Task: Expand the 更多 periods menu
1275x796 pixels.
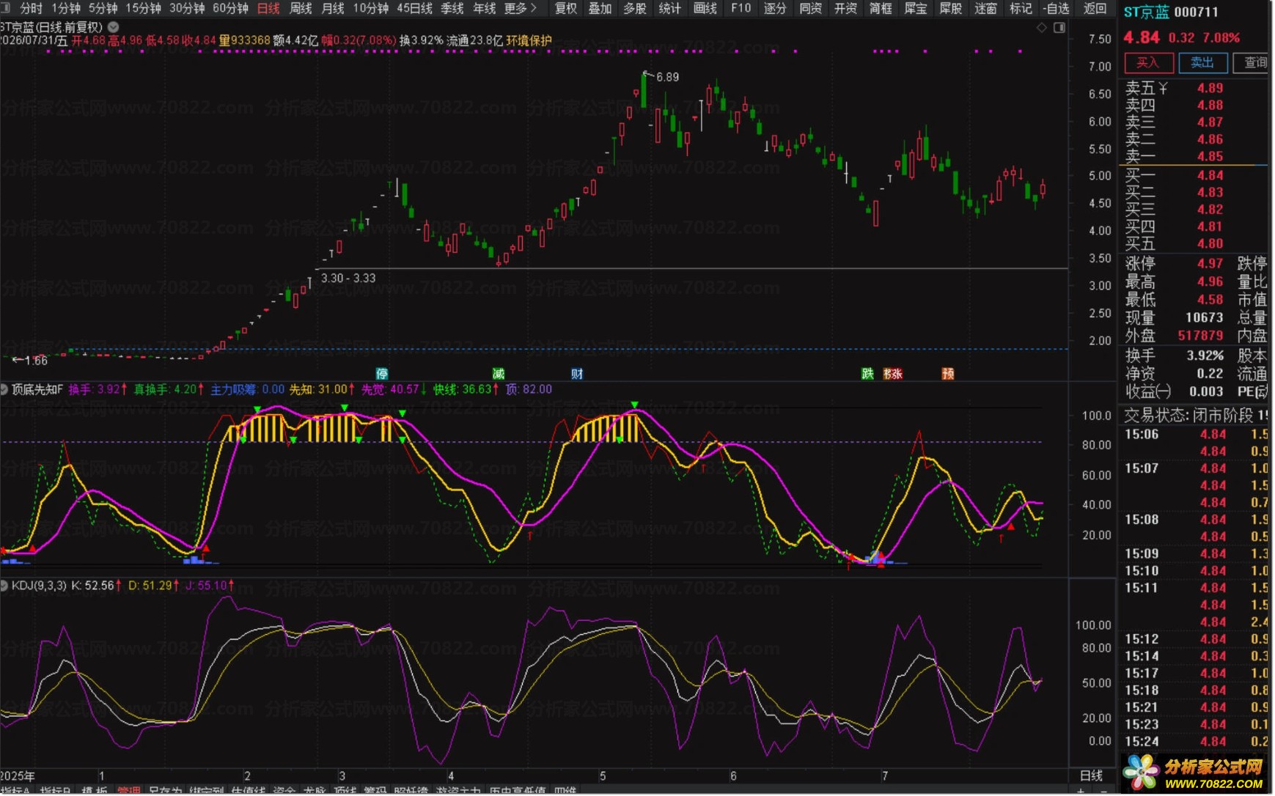Action: (521, 8)
